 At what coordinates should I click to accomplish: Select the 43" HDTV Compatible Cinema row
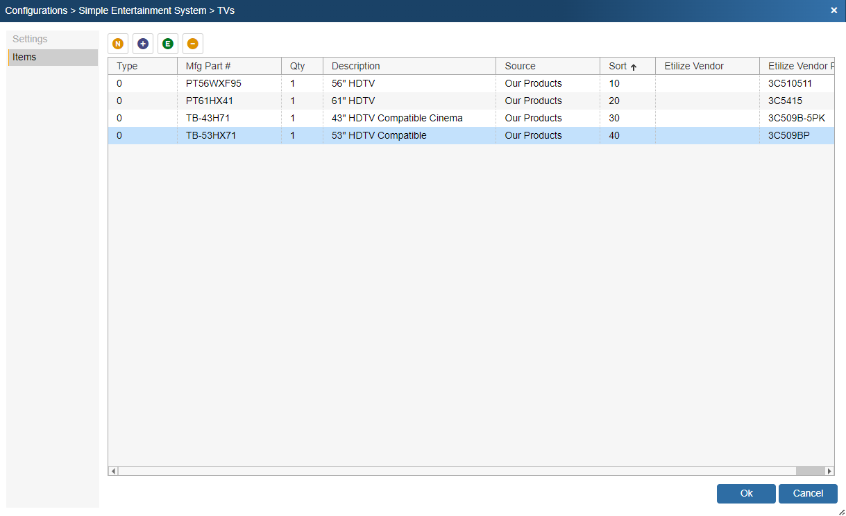[x=397, y=118]
